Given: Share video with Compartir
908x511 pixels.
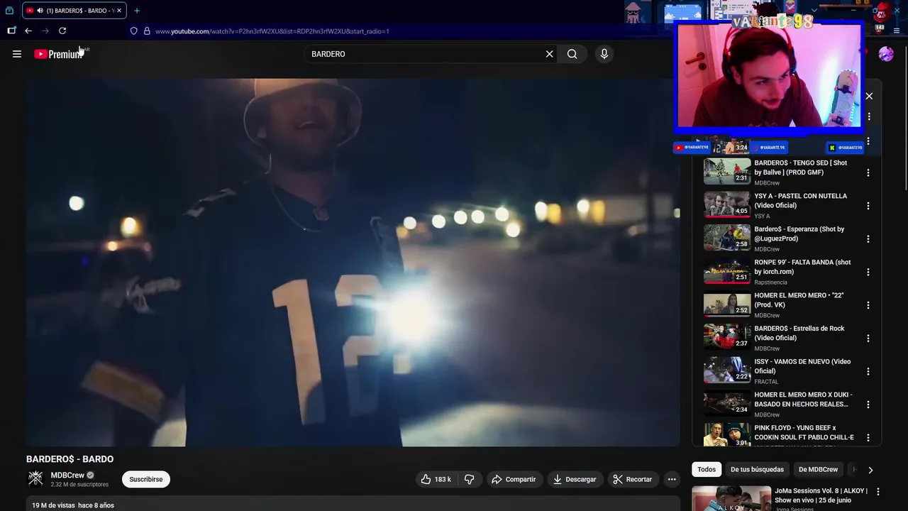Looking at the screenshot, I should [x=514, y=479].
